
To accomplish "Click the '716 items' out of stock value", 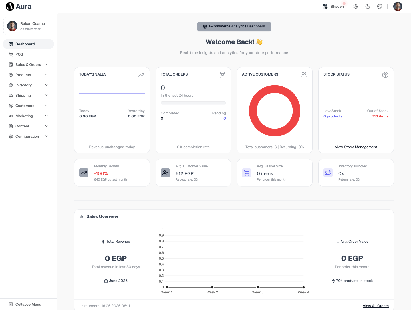I will [x=380, y=116].
